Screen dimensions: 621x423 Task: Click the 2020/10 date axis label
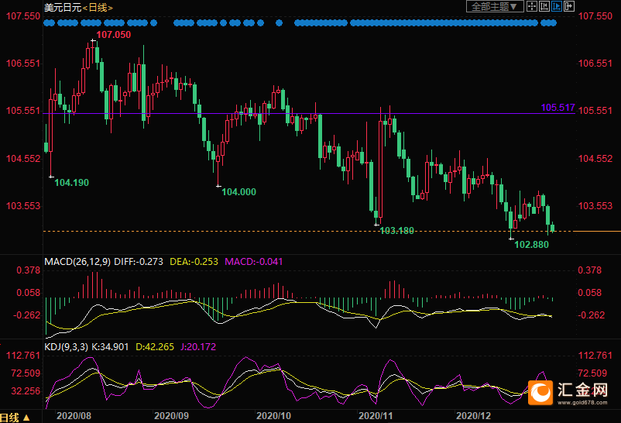click(x=273, y=416)
